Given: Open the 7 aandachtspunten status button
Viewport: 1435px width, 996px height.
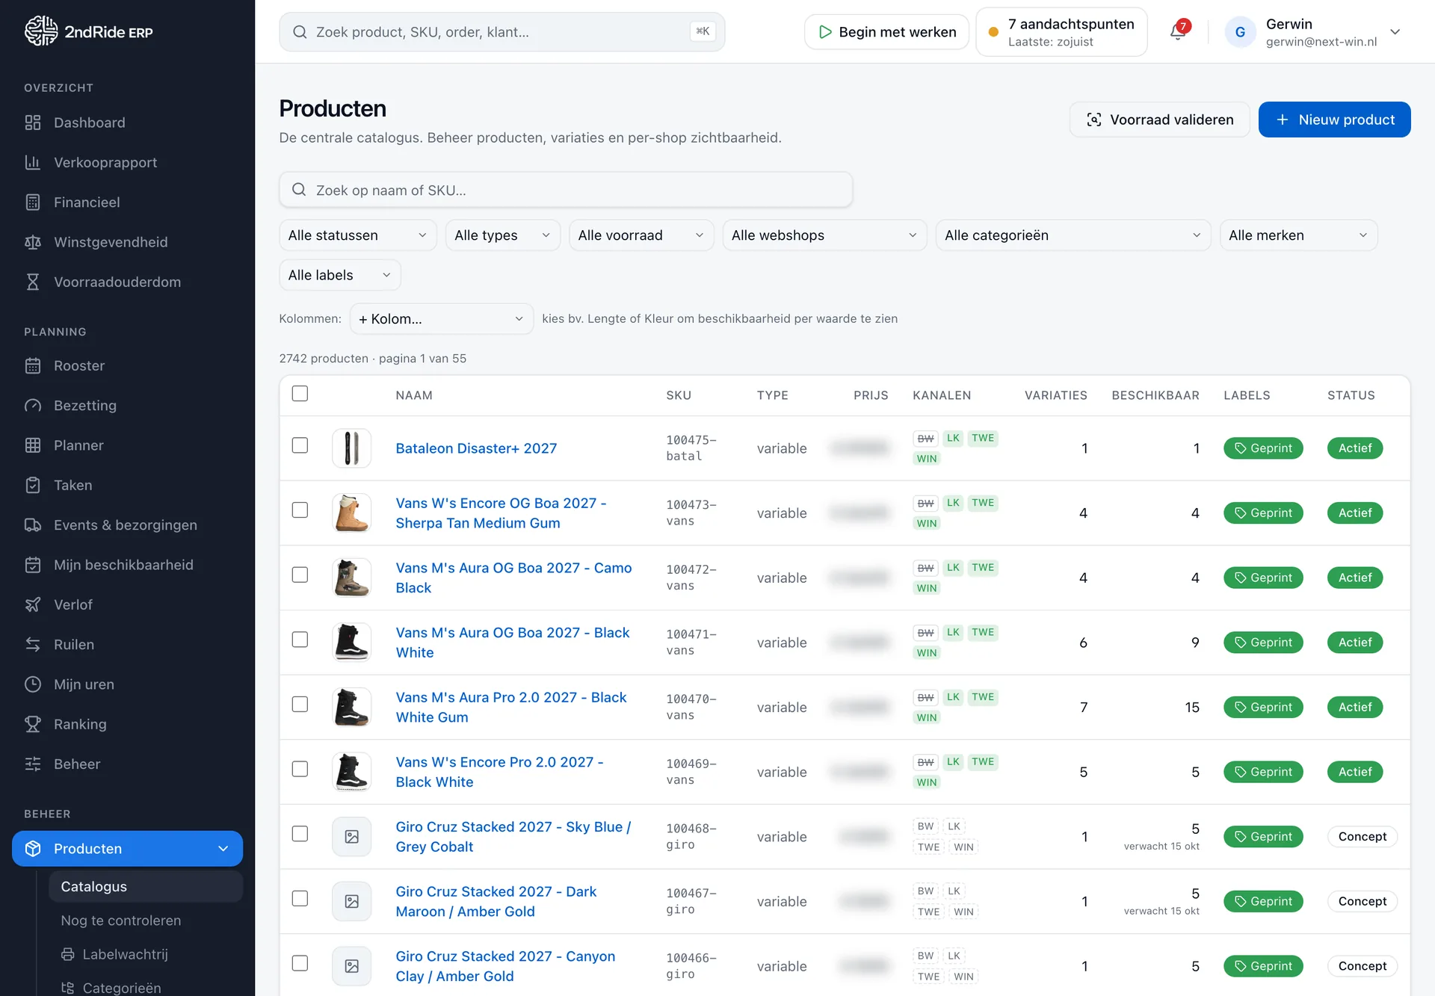Looking at the screenshot, I should (1061, 32).
